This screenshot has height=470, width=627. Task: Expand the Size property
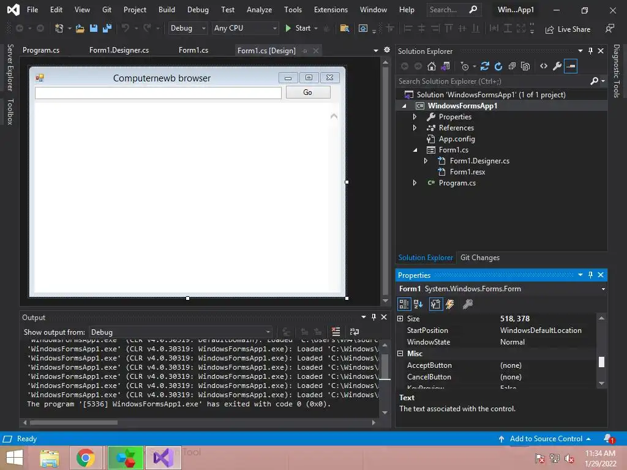coord(400,318)
